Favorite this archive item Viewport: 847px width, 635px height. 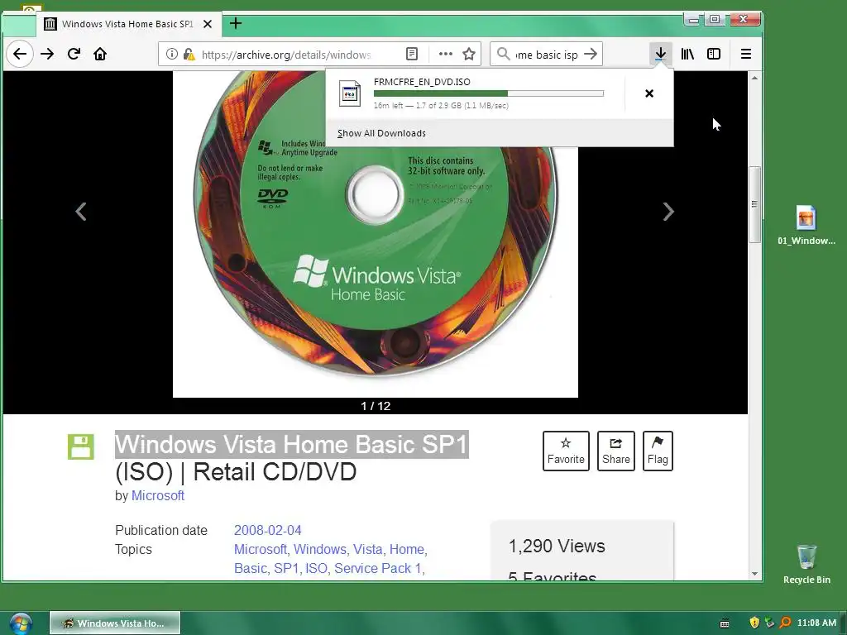pos(566,451)
